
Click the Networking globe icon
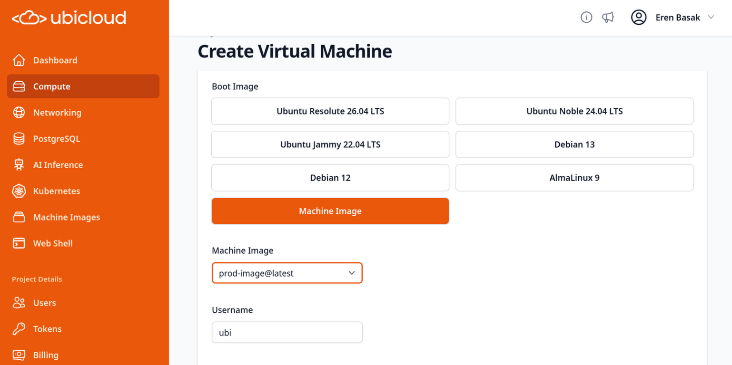(19, 113)
